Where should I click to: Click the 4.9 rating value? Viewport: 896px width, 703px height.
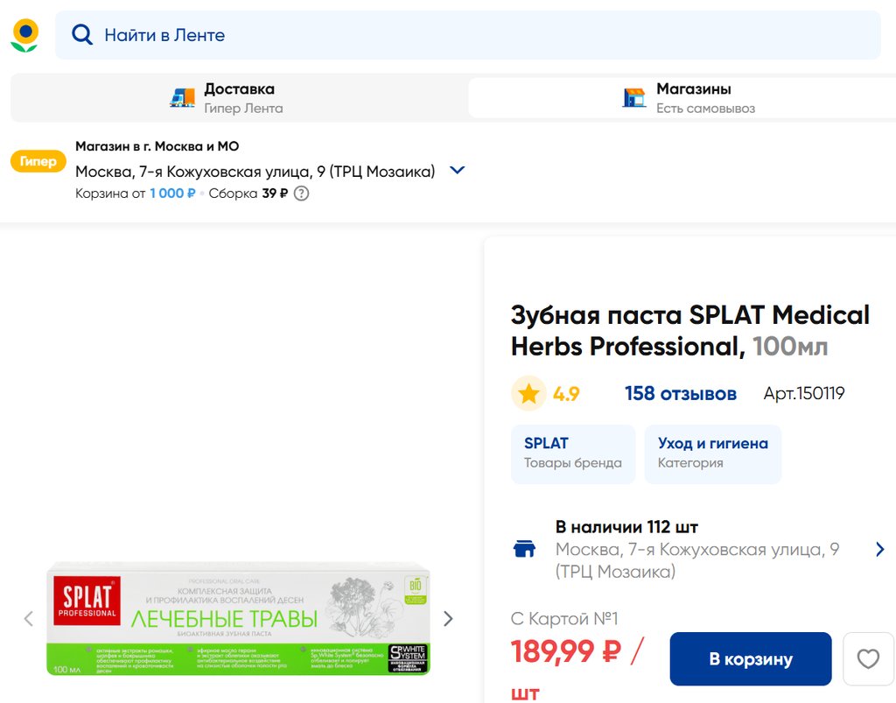(x=566, y=393)
